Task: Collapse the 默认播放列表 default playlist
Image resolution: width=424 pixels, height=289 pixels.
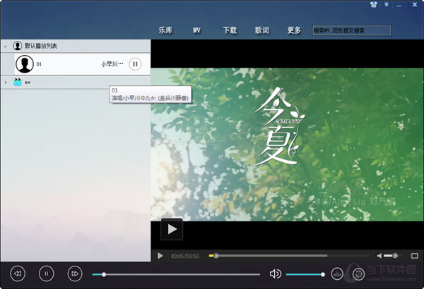Action: (x=6, y=47)
